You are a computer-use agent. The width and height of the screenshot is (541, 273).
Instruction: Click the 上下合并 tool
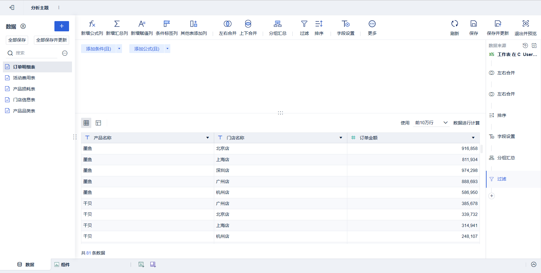248,28
